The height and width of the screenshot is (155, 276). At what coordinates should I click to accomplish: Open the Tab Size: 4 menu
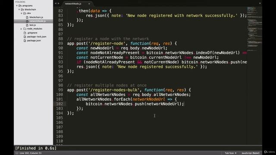tap(230, 153)
